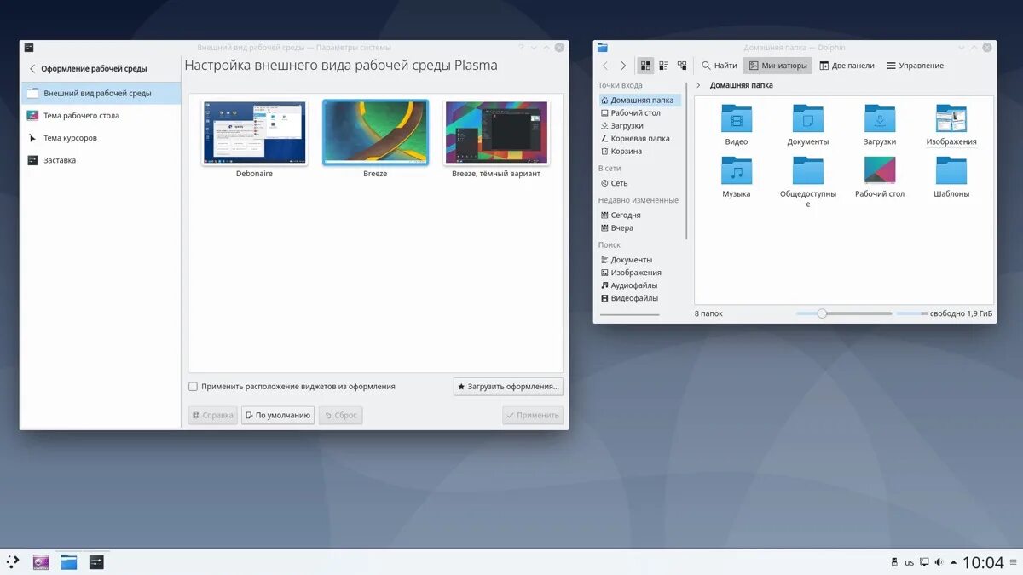Screen dimensions: 1023x575
Task: Click the free space bar in Dolphin
Action: click(x=911, y=313)
